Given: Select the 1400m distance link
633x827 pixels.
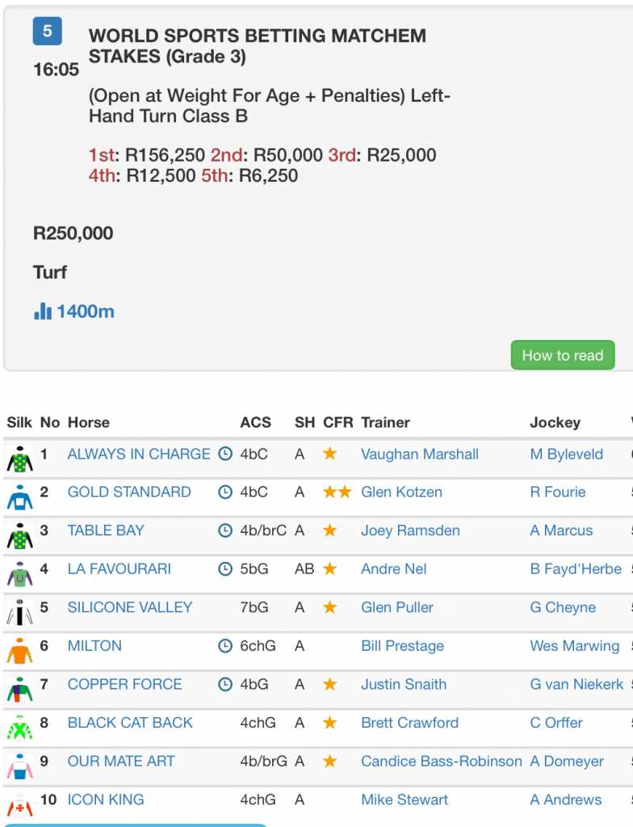Looking at the screenshot, I should pos(85,312).
